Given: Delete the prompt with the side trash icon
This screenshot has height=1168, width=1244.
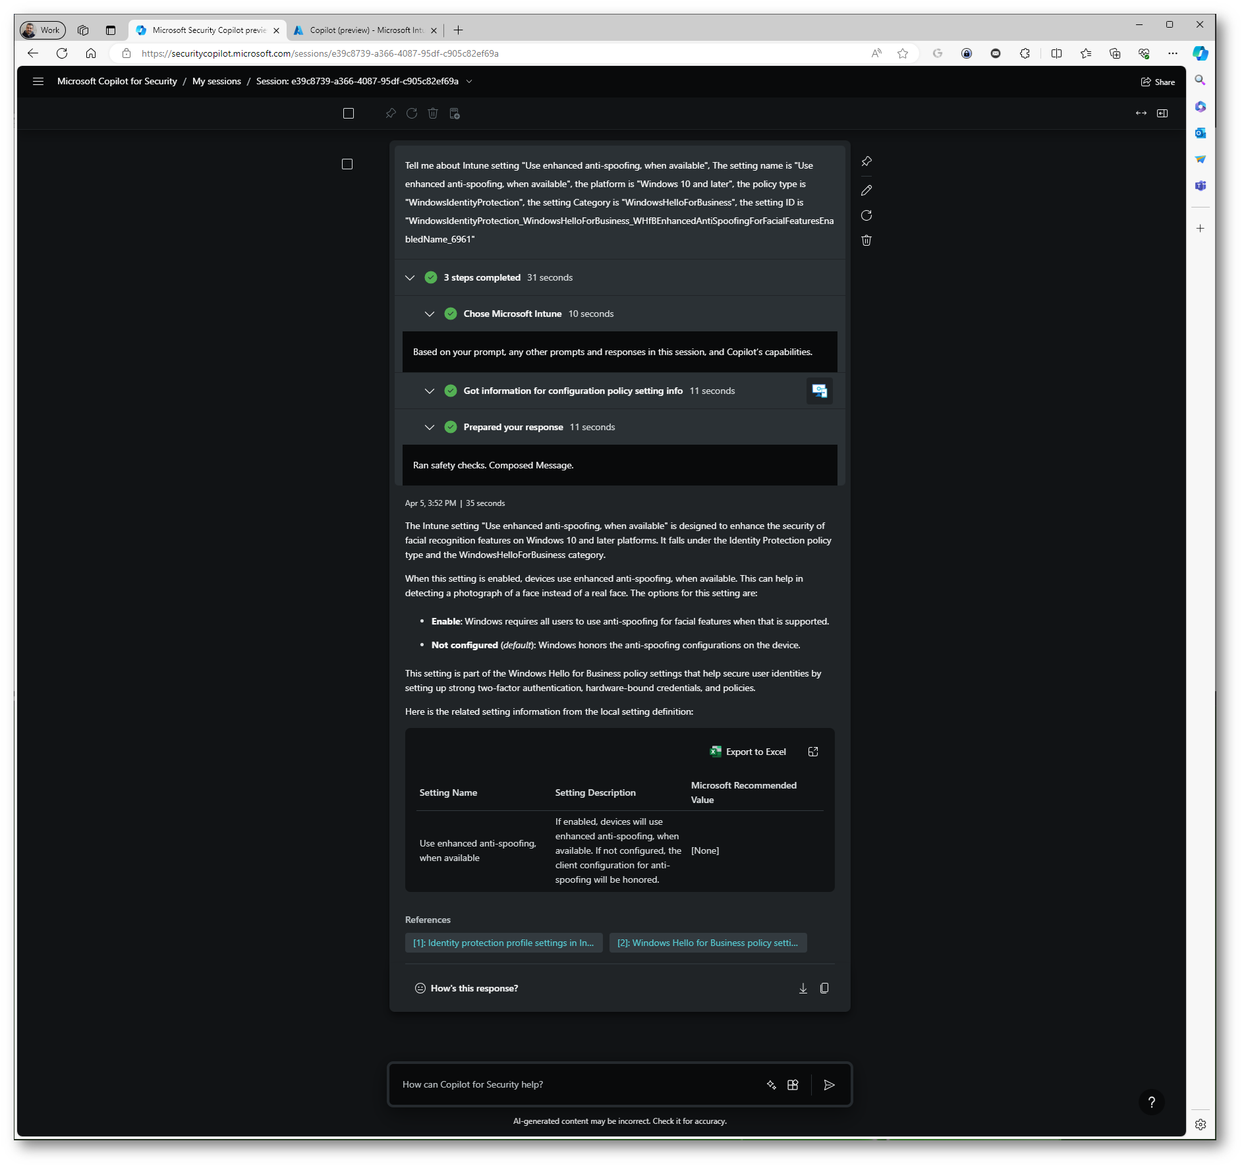Looking at the screenshot, I should point(866,240).
